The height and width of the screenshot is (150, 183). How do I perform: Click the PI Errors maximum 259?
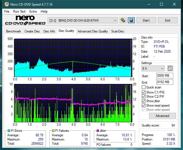click(41, 139)
